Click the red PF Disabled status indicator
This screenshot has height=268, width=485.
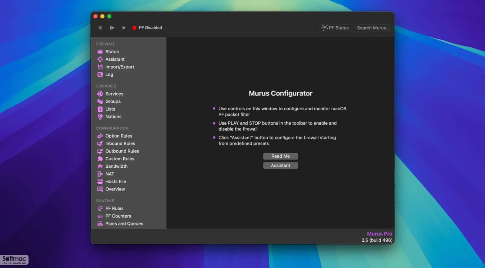coord(134,28)
